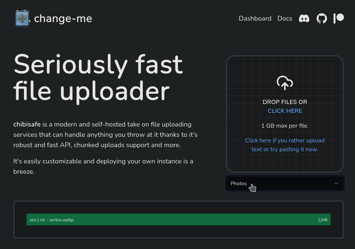Screen dimensions: 355x249
Task: Click the cloud upload icon
Action: point(285,83)
